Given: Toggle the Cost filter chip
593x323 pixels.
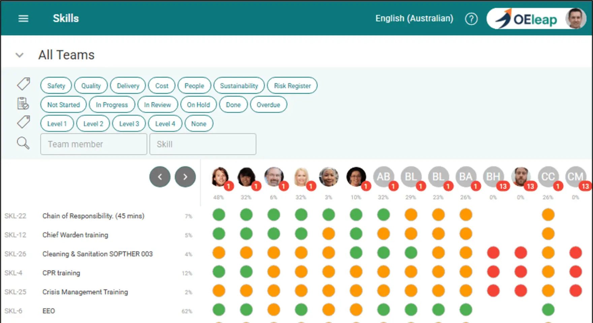Looking at the screenshot, I should [x=162, y=85].
